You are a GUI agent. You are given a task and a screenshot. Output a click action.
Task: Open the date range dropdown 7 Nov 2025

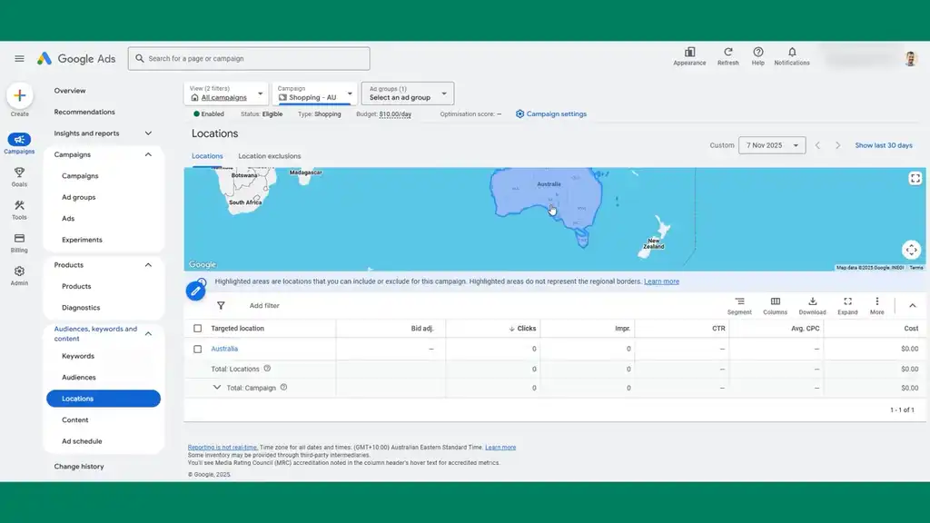click(x=772, y=145)
